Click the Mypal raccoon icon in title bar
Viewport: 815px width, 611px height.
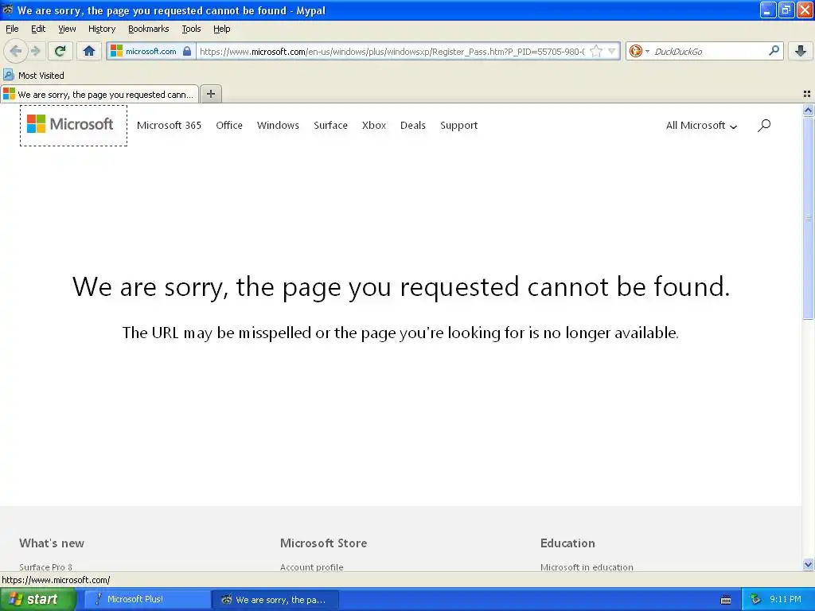[x=8, y=10]
